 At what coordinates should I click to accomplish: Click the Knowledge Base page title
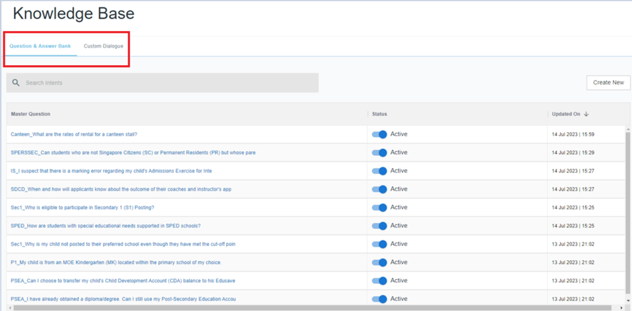click(x=73, y=14)
